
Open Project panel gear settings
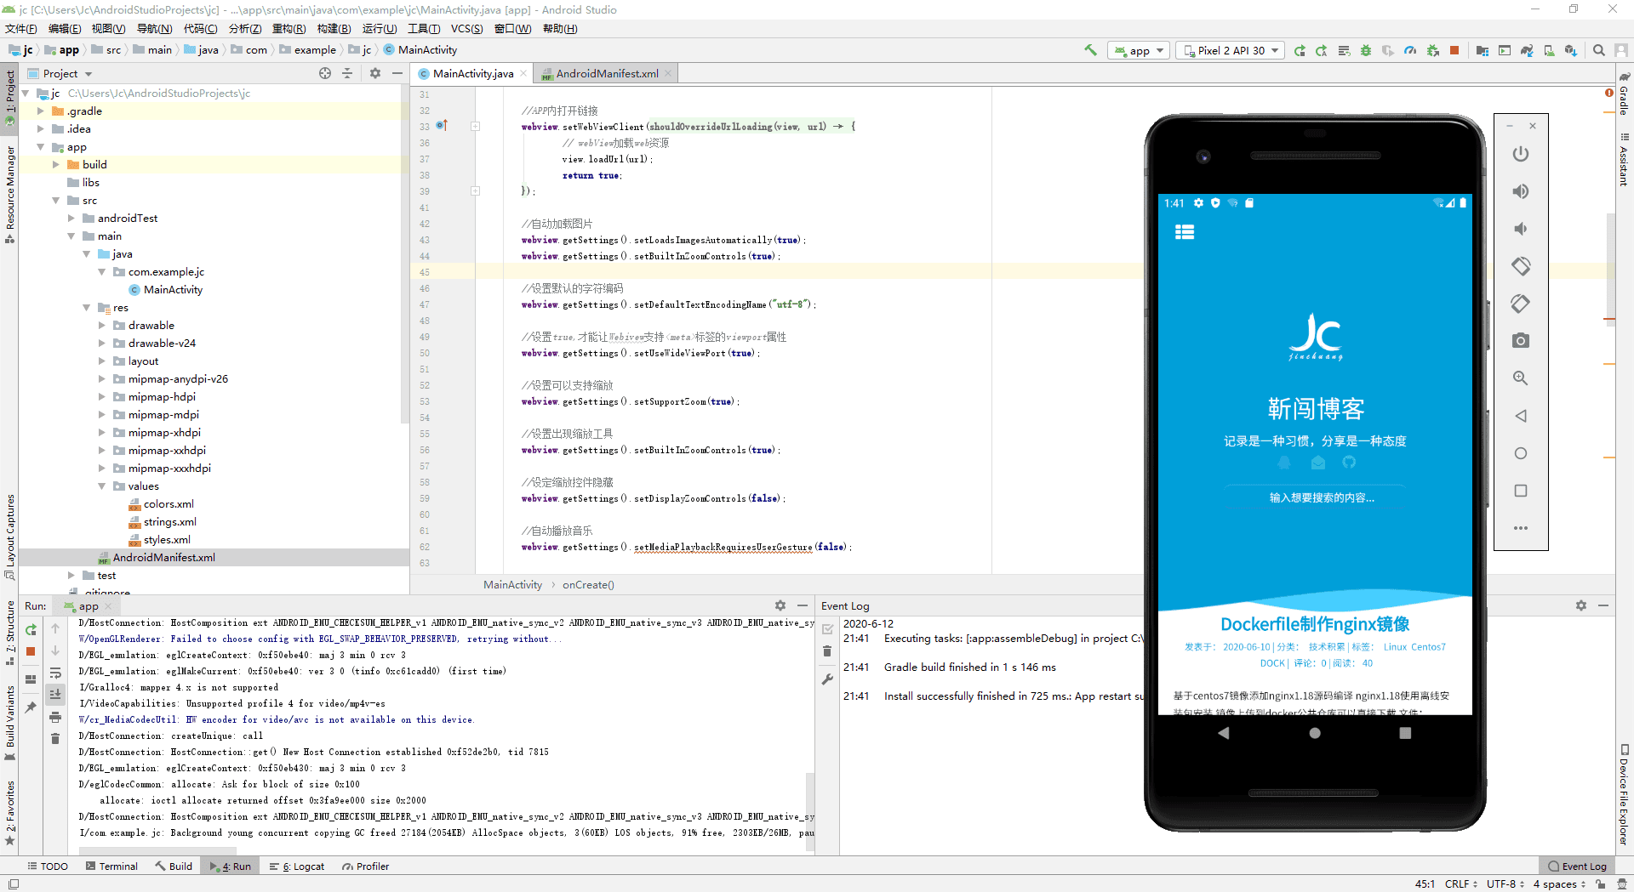click(x=375, y=74)
